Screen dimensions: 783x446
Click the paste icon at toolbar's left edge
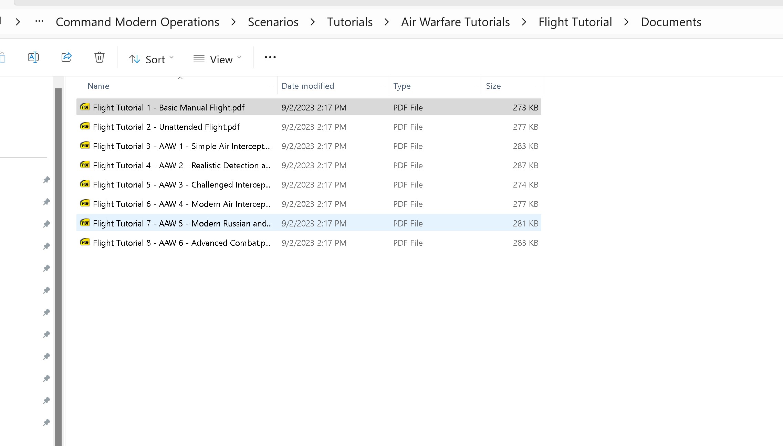(2, 57)
